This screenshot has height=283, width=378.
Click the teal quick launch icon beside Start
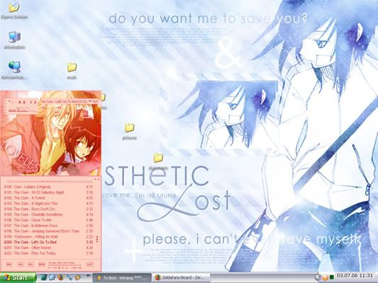(44, 277)
